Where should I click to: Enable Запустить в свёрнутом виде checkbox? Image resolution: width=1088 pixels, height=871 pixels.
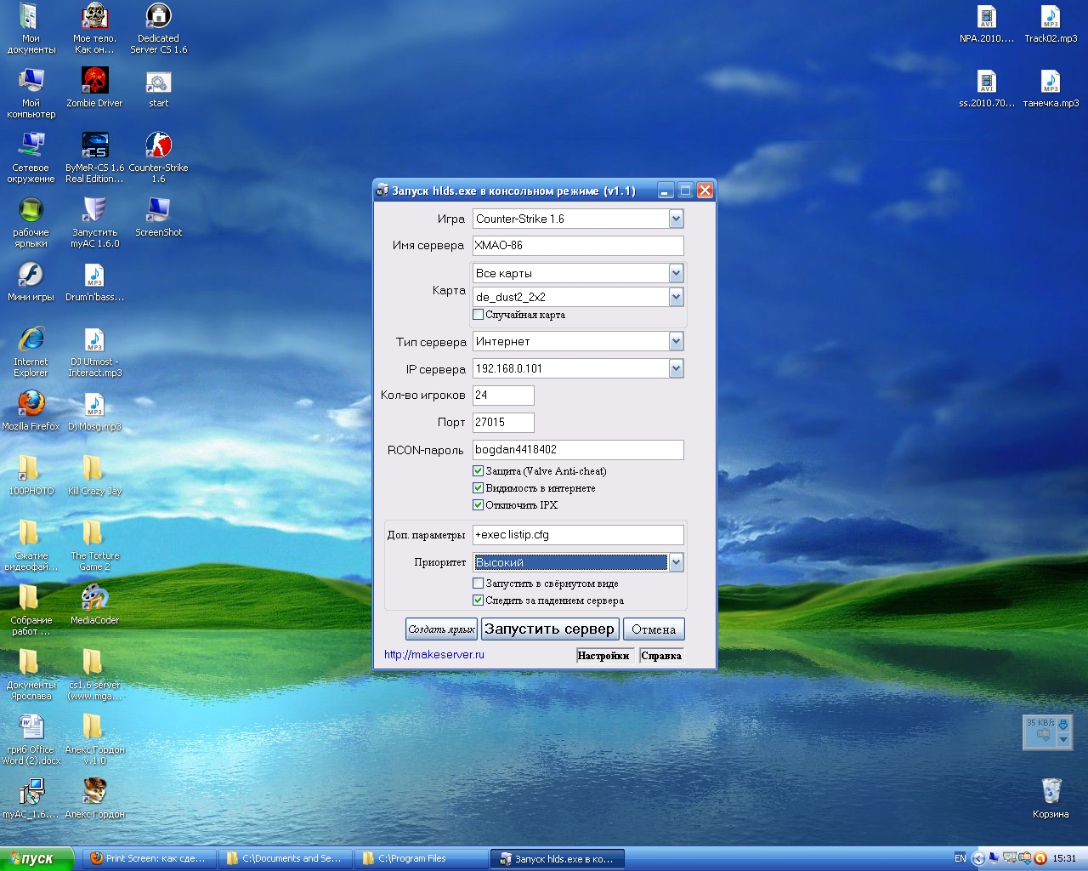point(478,584)
